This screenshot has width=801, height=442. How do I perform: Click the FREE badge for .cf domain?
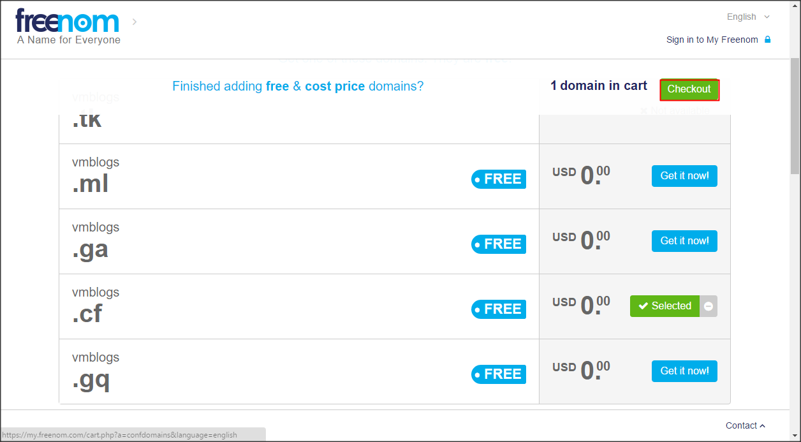(499, 309)
